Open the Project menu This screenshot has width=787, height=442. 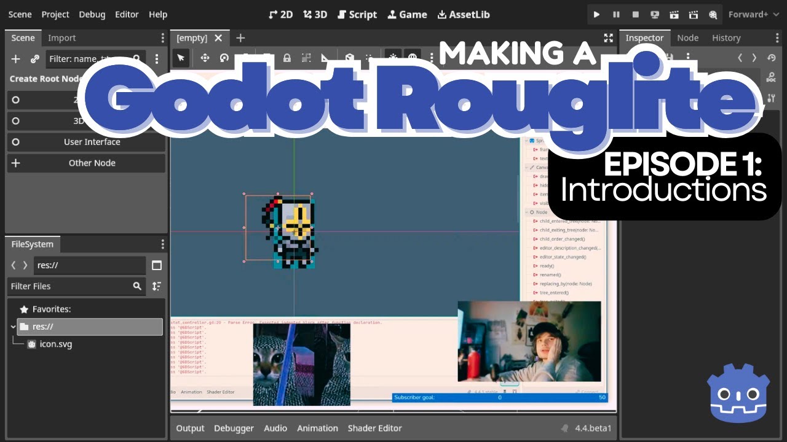pos(55,14)
